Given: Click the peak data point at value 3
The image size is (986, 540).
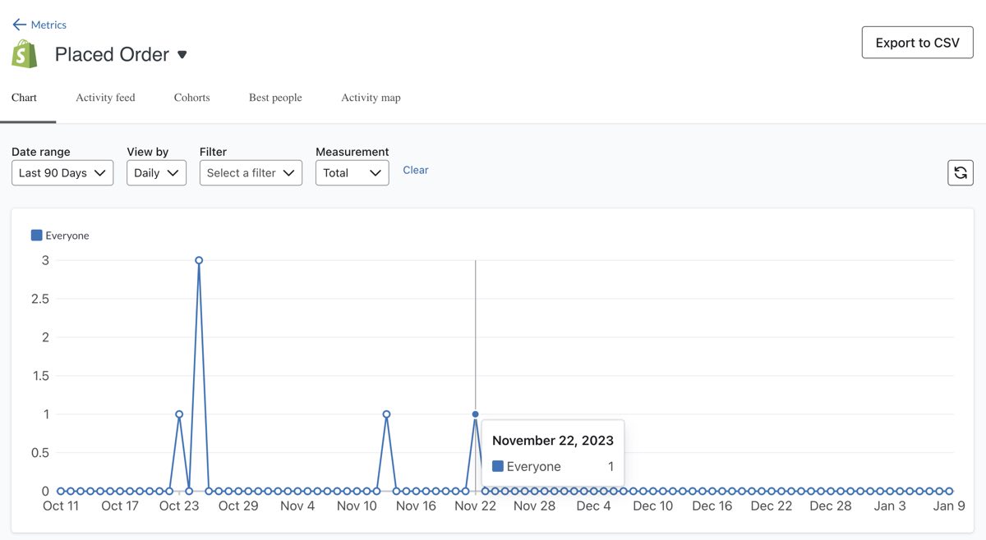Looking at the screenshot, I should click(199, 260).
